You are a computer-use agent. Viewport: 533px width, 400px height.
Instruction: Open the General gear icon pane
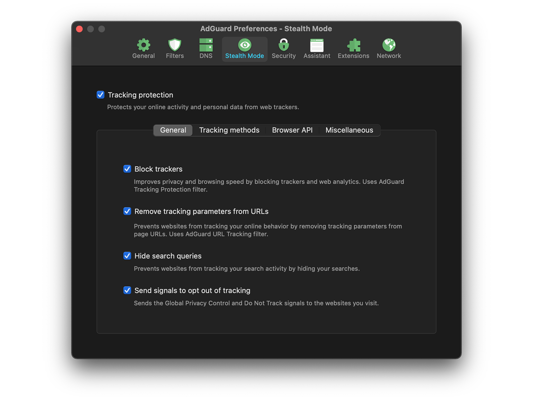click(x=143, y=49)
